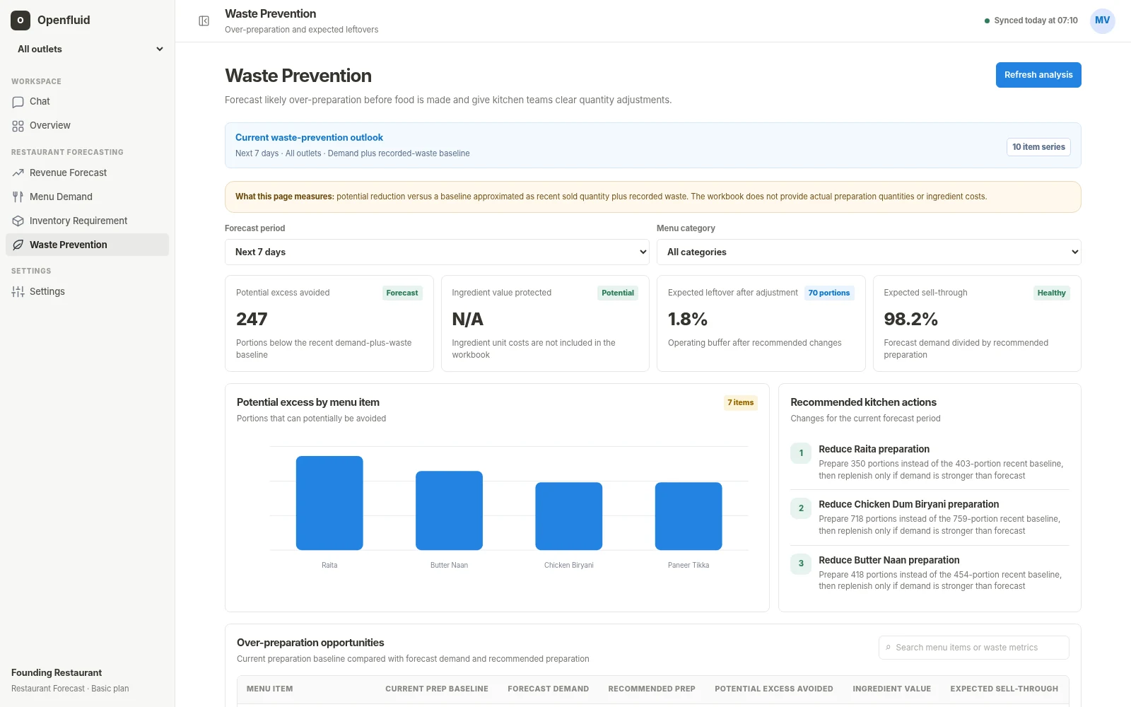Select the Butter Naan bar in chart
Screen dimensions: 1131x707
pyautogui.click(x=449, y=510)
